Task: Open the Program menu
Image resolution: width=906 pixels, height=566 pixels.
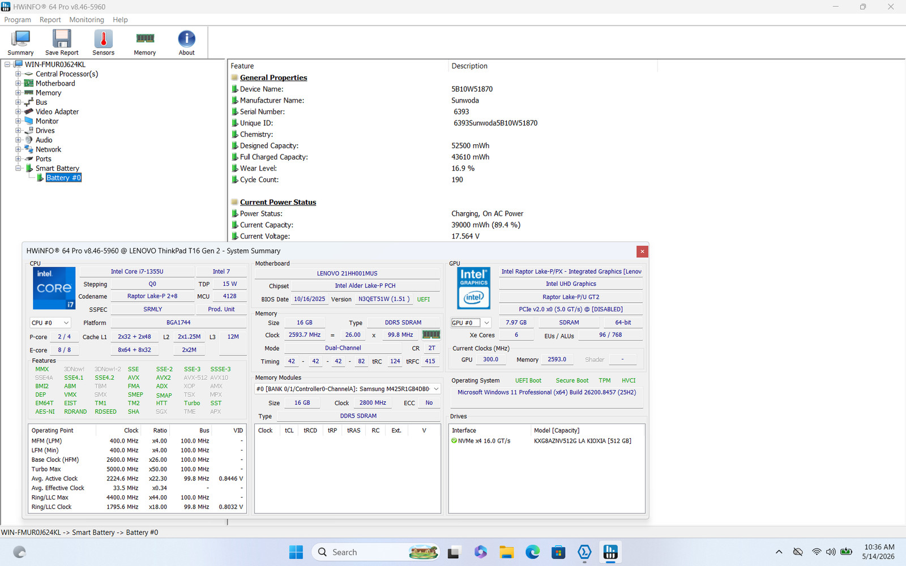Action: coord(18,20)
